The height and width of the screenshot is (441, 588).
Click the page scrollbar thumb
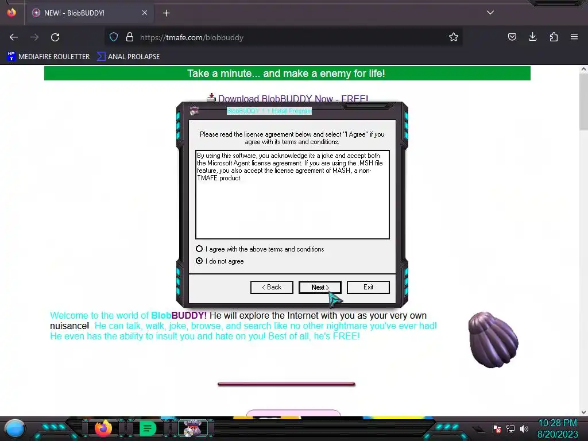tap(583, 102)
